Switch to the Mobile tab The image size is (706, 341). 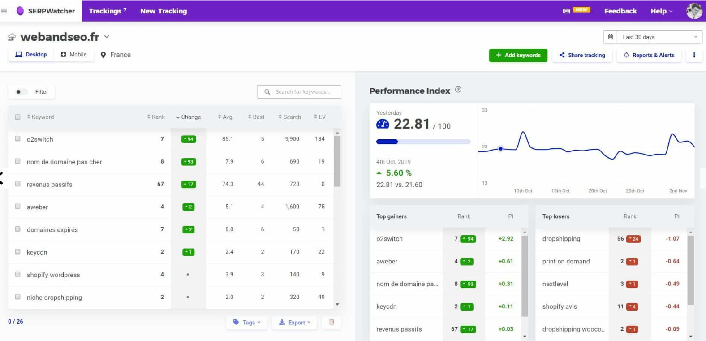pyautogui.click(x=74, y=55)
